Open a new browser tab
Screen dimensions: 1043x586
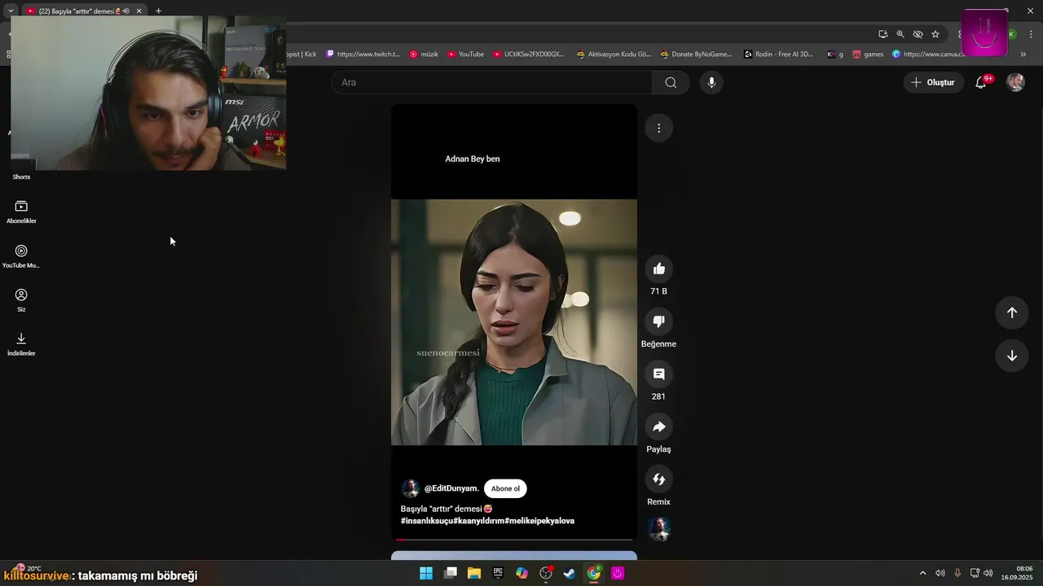point(158,11)
